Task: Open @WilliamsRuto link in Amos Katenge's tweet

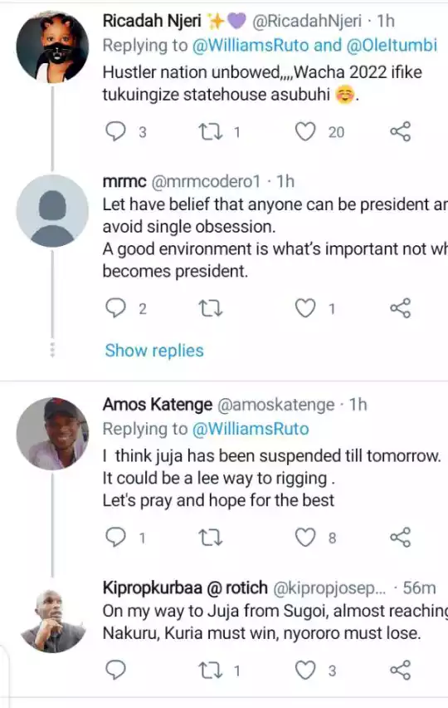Action: [x=251, y=429]
